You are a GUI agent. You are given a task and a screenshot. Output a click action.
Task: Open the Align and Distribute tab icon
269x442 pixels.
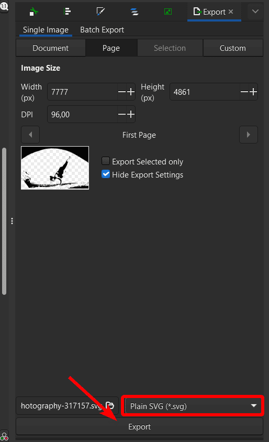[67, 12]
